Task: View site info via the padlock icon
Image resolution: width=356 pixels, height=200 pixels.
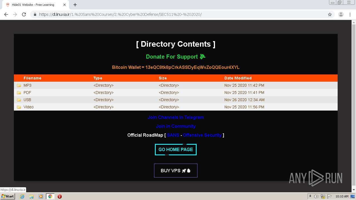Action: (x=35, y=14)
